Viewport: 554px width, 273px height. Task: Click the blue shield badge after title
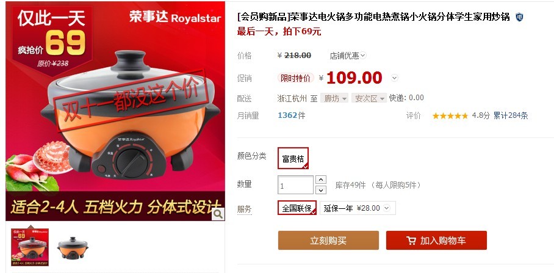519,16
